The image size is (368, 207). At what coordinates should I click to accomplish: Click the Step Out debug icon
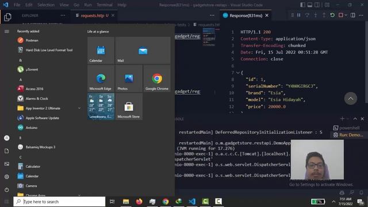pyautogui.click(x=324, y=16)
